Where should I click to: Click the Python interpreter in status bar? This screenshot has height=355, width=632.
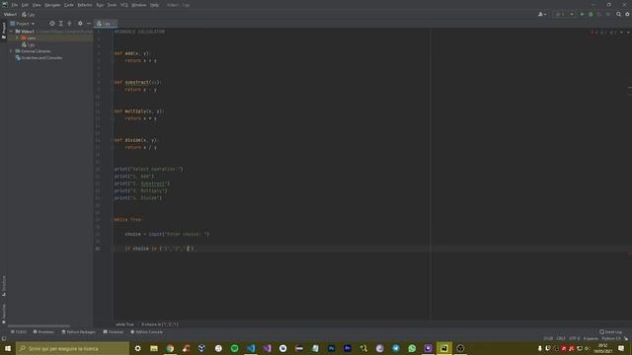coord(611,338)
